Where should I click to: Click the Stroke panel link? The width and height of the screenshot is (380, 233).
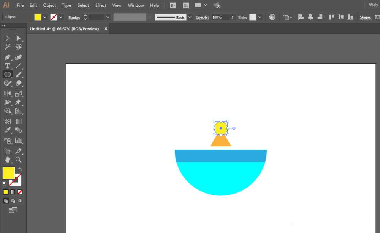coord(74,17)
